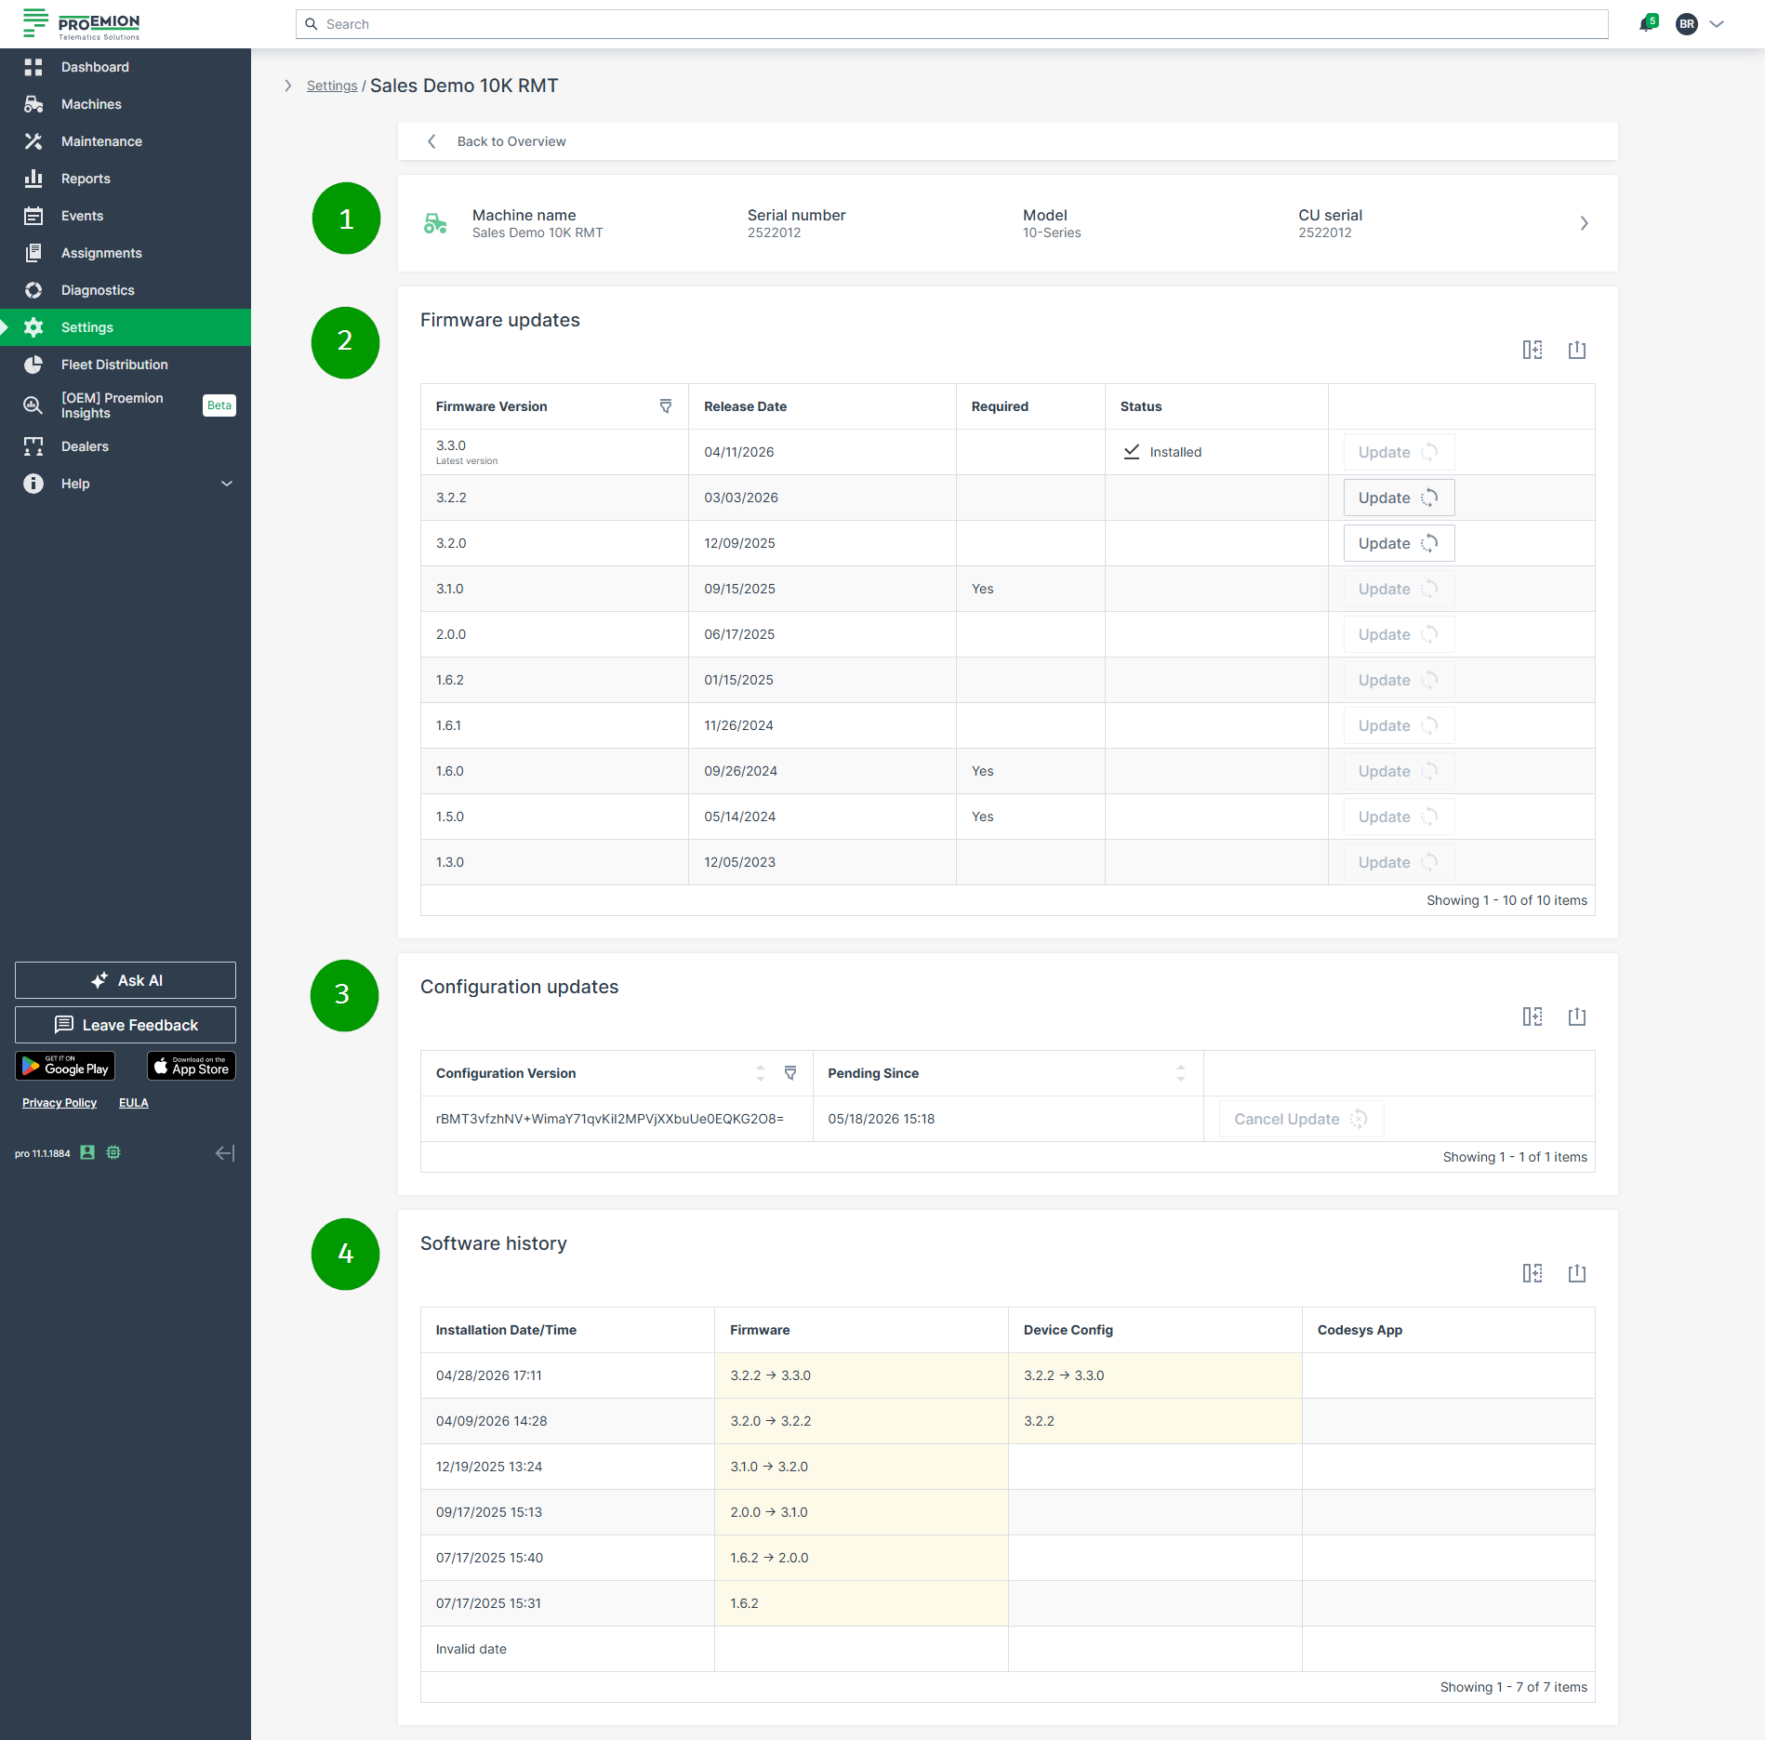1765x1740 pixels.
Task: Update to firmware version 3.2.2
Action: coord(1399,498)
